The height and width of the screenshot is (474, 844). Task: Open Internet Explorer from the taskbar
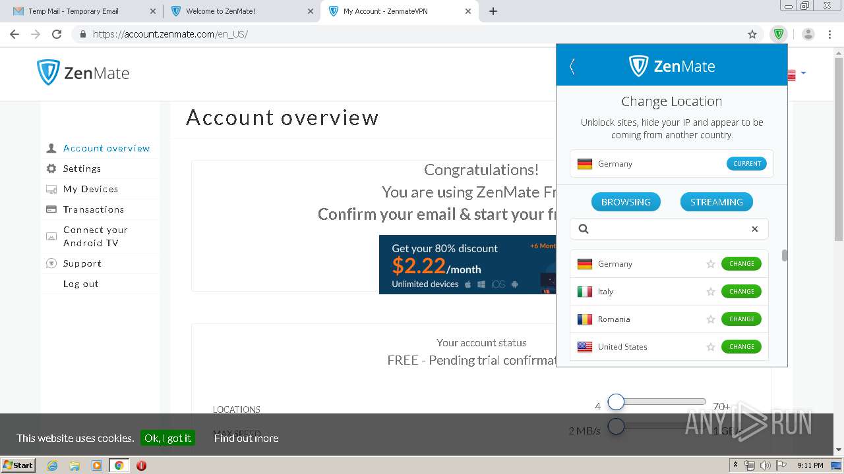[53, 465]
